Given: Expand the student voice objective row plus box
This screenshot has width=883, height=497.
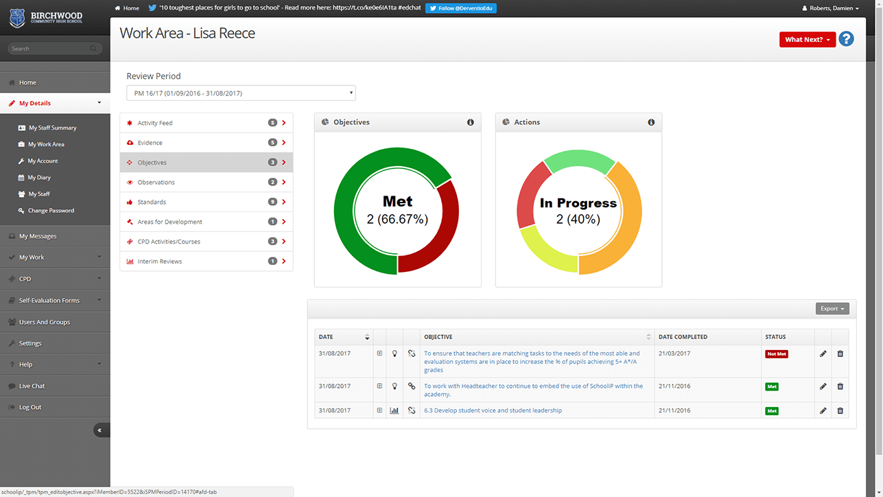Looking at the screenshot, I should [379, 411].
